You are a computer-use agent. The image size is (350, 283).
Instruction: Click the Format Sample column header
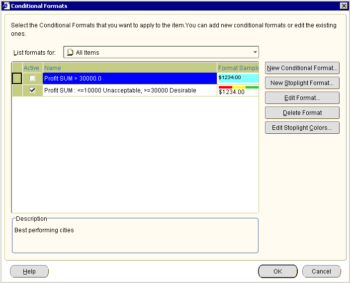click(238, 68)
